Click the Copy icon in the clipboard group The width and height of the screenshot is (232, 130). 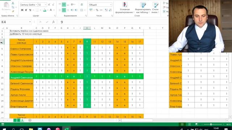[x=13, y=7]
